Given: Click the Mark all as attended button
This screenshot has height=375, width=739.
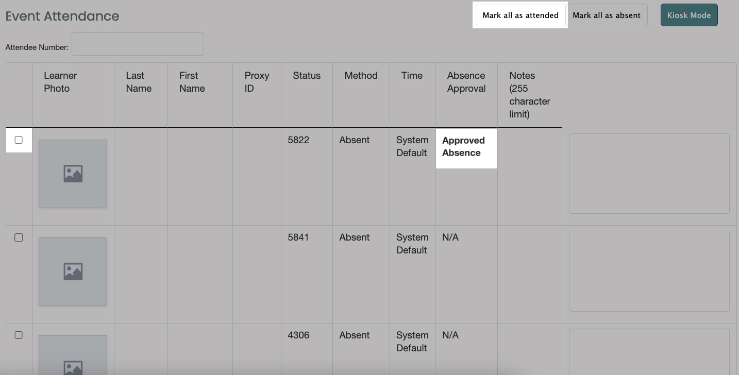Looking at the screenshot, I should [520, 15].
